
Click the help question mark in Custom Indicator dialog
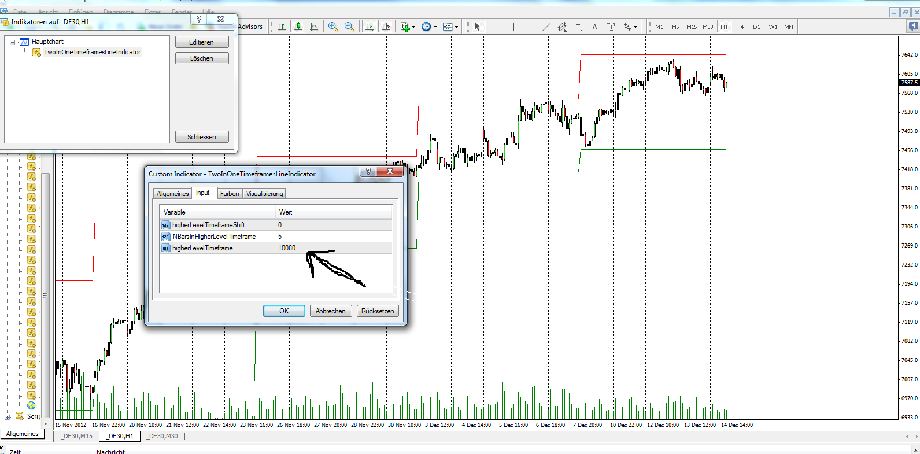pyautogui.click(x=367, y=171)
